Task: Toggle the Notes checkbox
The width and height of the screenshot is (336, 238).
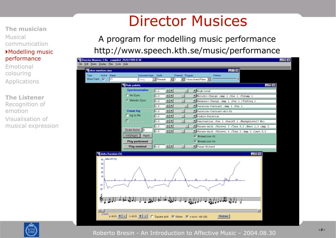Action: (x=173, y=217)
